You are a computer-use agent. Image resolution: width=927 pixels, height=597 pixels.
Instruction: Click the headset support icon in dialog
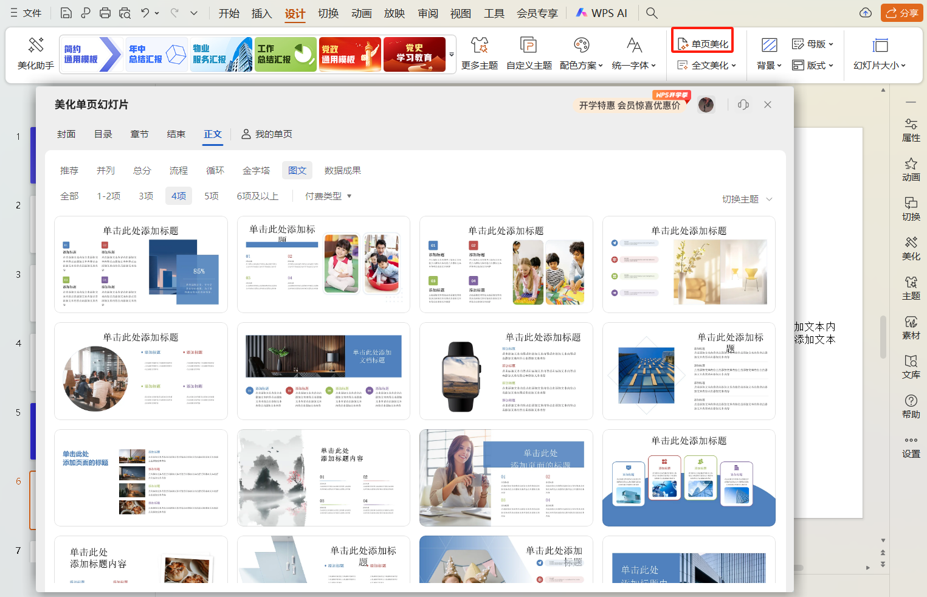[743, 105]
